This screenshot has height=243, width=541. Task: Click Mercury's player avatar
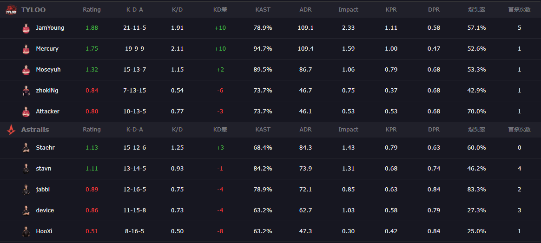tap(26, 49)
